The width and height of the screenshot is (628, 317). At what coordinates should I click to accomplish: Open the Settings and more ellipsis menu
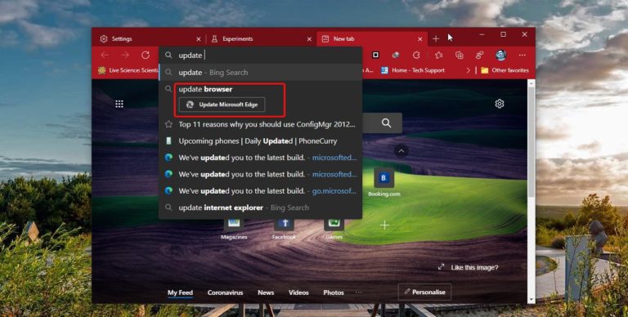[522, 56]
